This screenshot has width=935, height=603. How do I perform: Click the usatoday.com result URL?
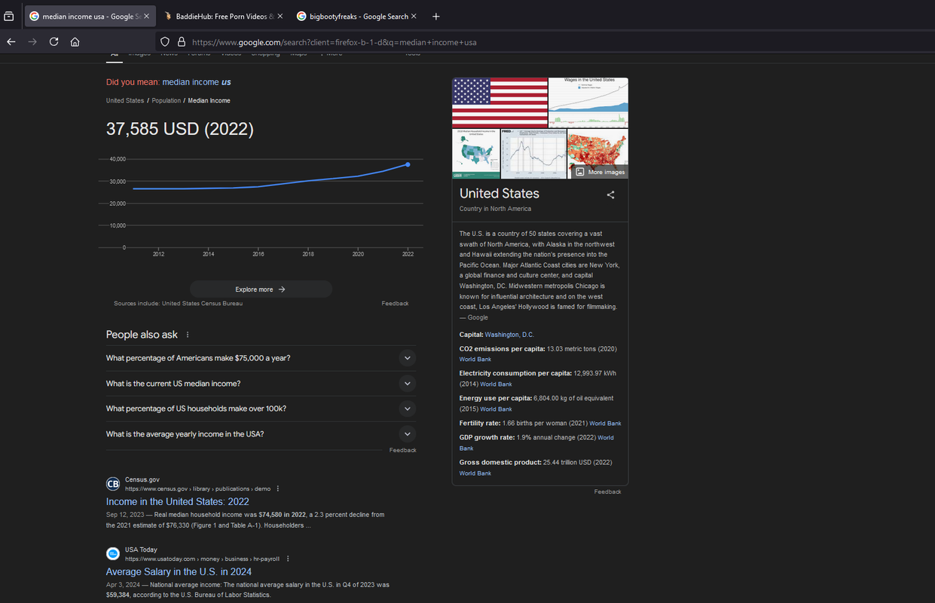tap(202, 559)
